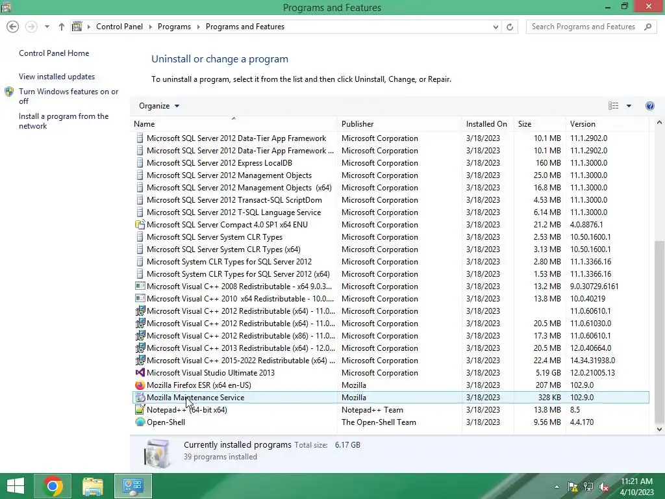Select Microsoft SQL Server 2012 T-SQL Language Service
The image size is (665, 499).
391,212
